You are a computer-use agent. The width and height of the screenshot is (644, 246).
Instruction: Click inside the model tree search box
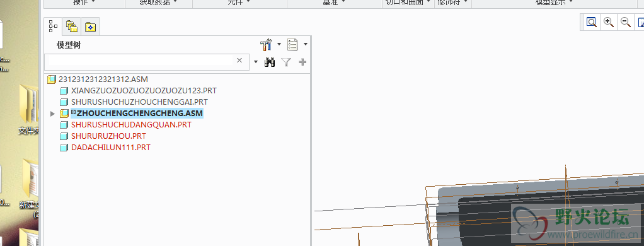coord(140,61)
